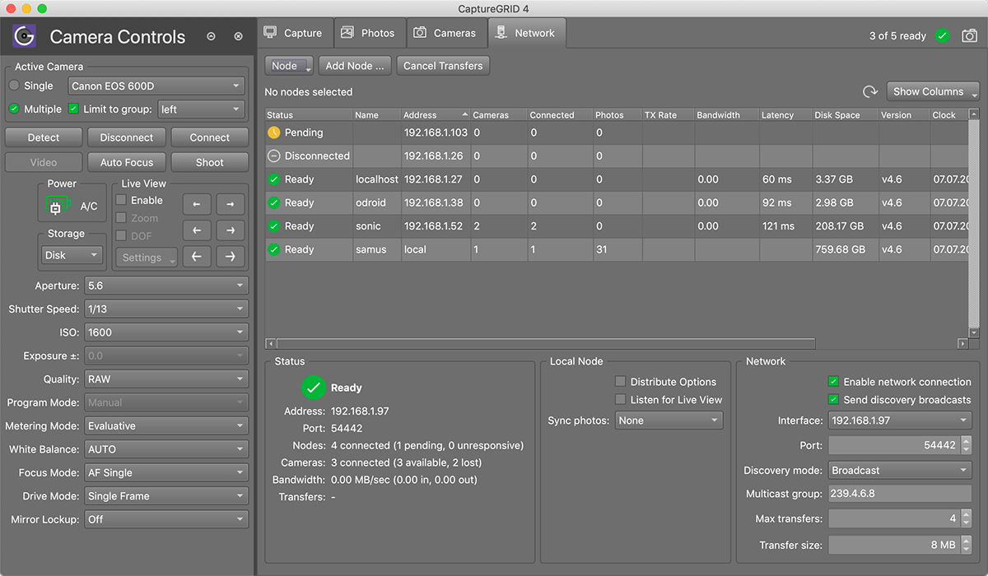Toggle the Distribute Options checkbox
988x576 pixels.
[x=621, y=382]
